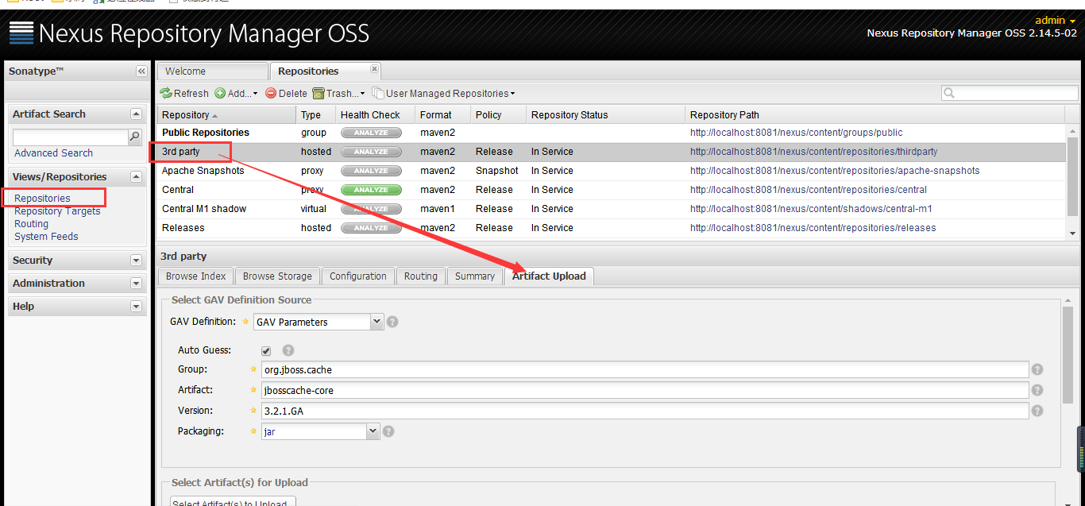This screenshot has height=506, width=1085.
Task: Open the groups/public repository URL
Action: pyautogui.click(x=797, y=133)
